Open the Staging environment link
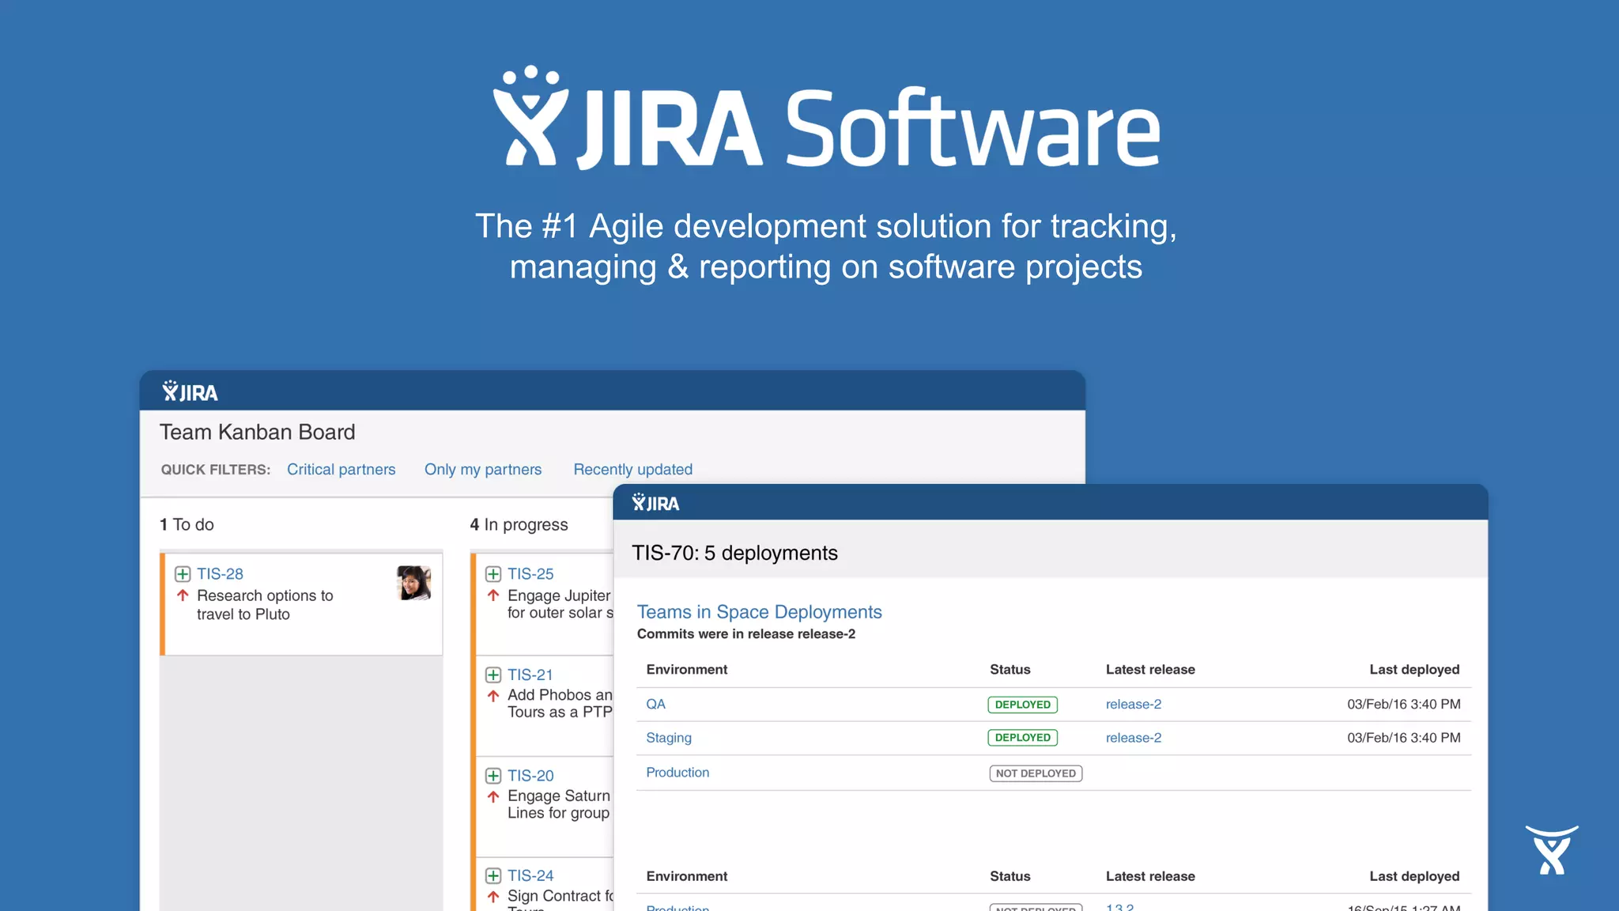Viewport: 1619px width, 911px height. (x=669, y=739)
